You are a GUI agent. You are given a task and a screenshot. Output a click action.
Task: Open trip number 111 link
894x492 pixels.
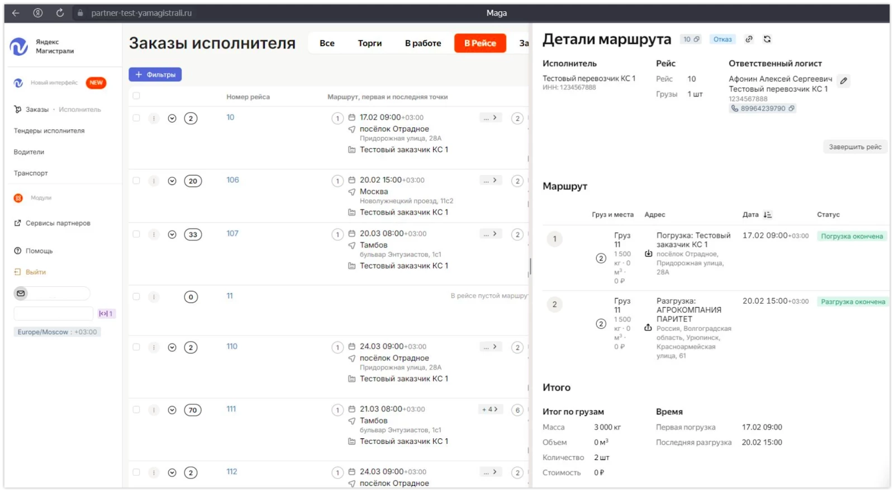click(x=231, y=409)
